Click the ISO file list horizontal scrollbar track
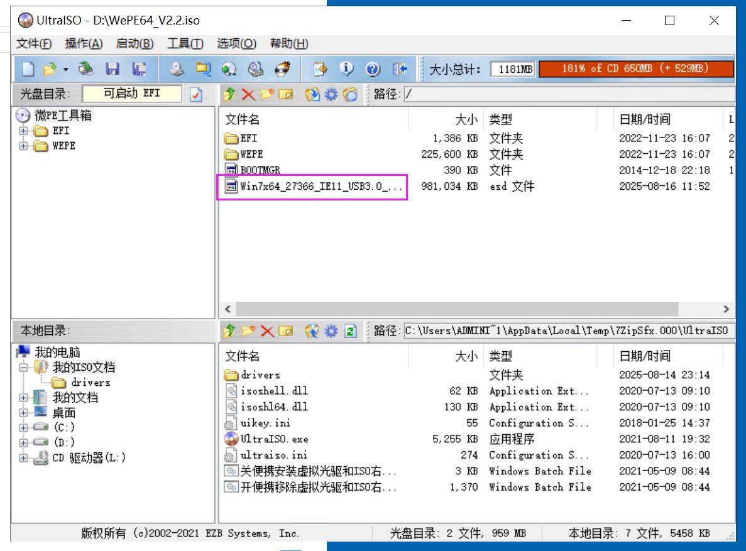Image resolution: width=746 pixels, height=551 pixels. 457,309
